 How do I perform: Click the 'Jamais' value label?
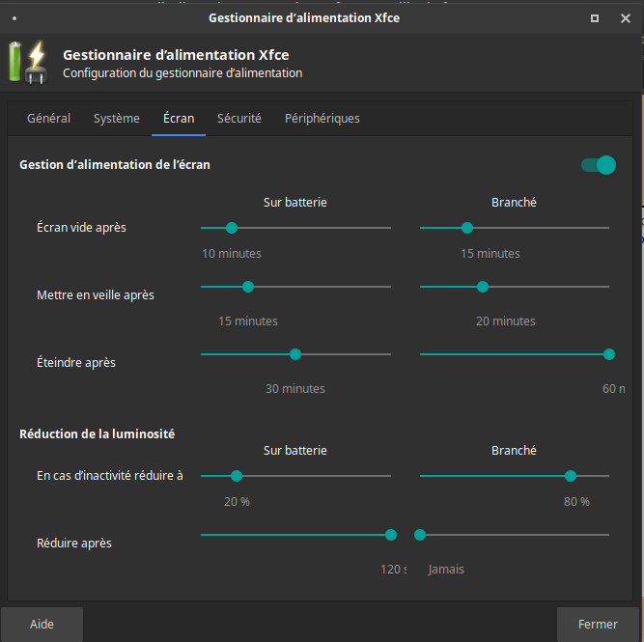[x=446, y=570]
